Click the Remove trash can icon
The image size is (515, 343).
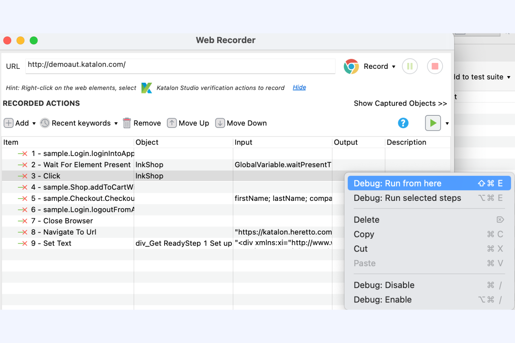click(127, 123)
